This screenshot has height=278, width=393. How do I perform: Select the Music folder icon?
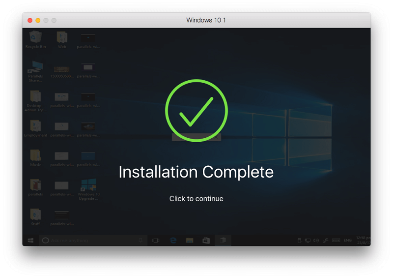[x=35, y=158]
